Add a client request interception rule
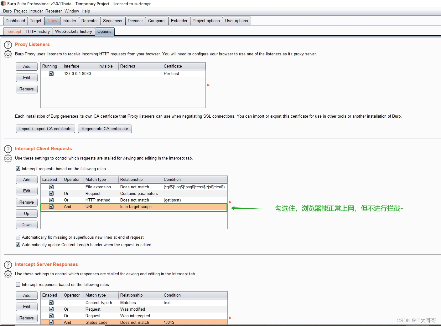 click(27, 180)
